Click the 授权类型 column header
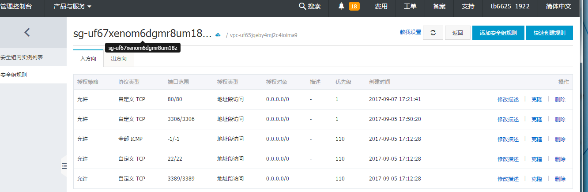This screenshot has height=192, width=588. (x=228, y=82)
